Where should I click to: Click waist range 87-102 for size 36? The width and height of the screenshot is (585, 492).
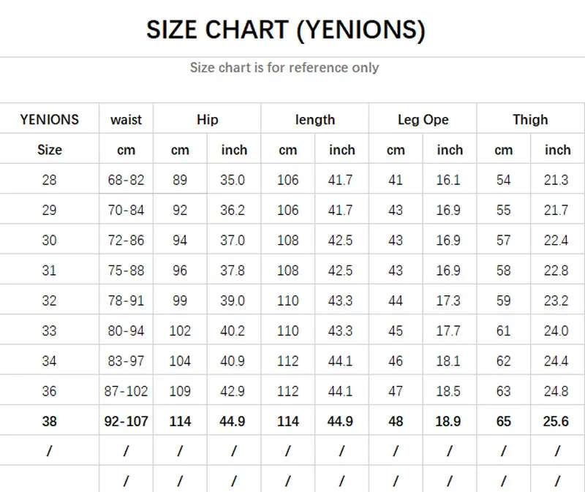click(126, 391)
